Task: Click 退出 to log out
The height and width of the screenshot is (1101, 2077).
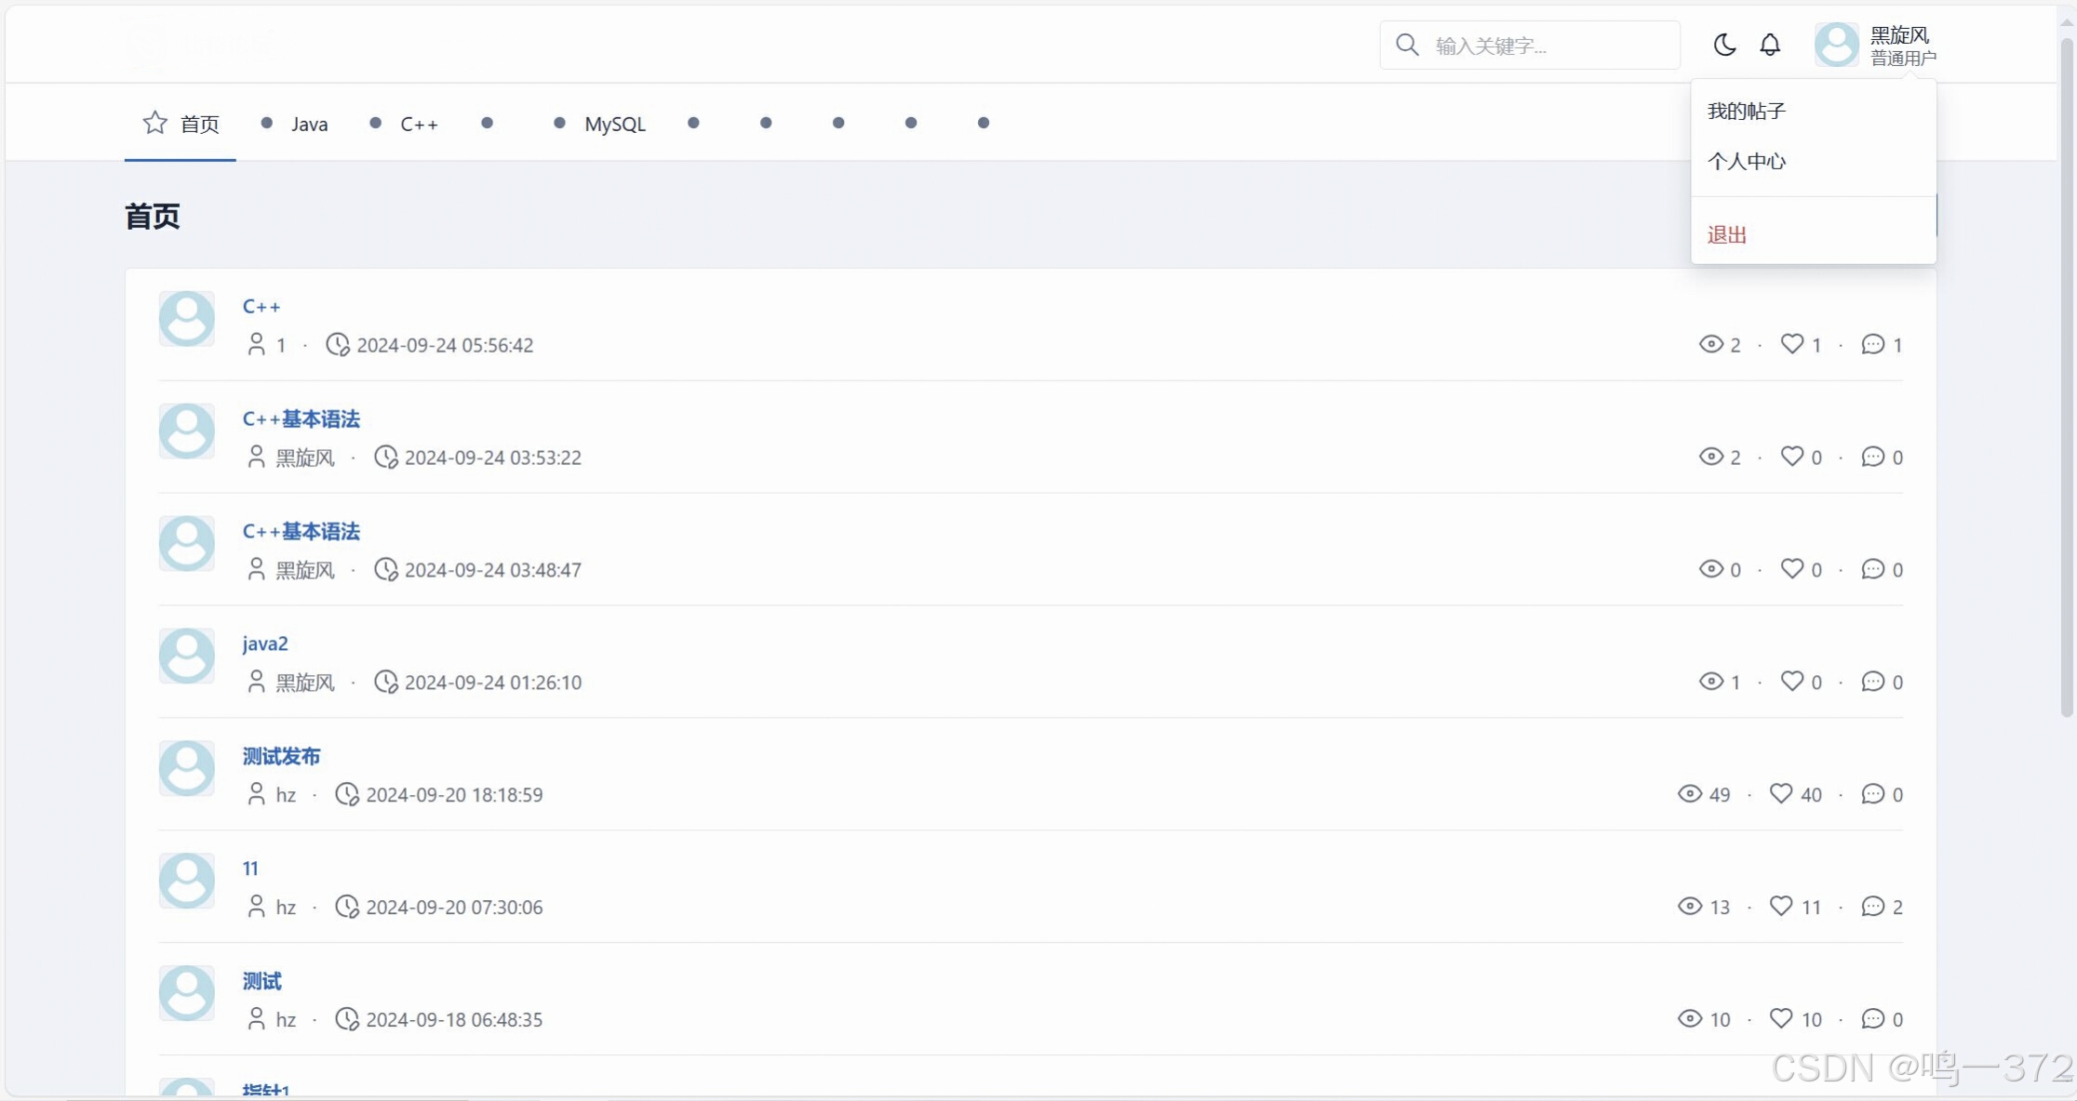Action: click(x=1726, y=235)
